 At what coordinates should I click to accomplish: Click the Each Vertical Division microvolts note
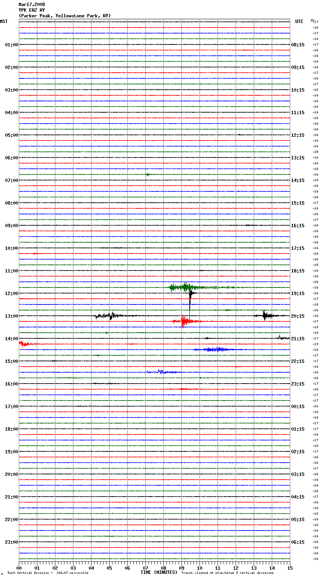tap(48, 573)
